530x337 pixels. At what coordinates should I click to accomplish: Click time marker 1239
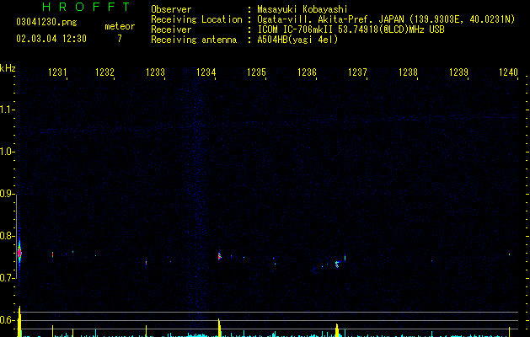[458, 72]
